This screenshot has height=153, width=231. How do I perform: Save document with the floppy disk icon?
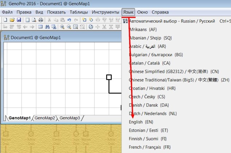pos(19,20)
